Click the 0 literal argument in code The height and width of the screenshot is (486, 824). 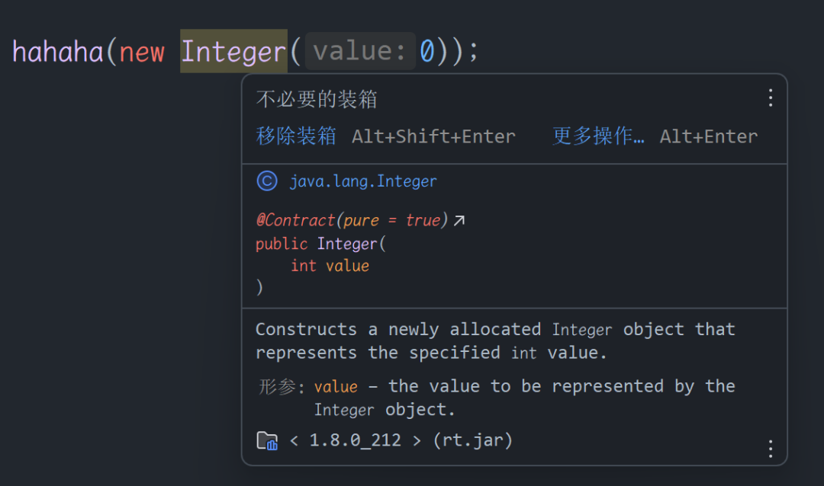click(x=426, y=52)
